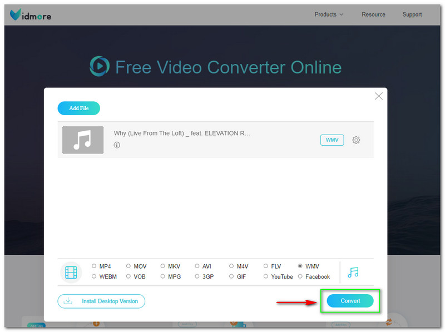445x332 pixels.
Task: Click the download arrow in Install Desktop Version
Action: (67, 301)
